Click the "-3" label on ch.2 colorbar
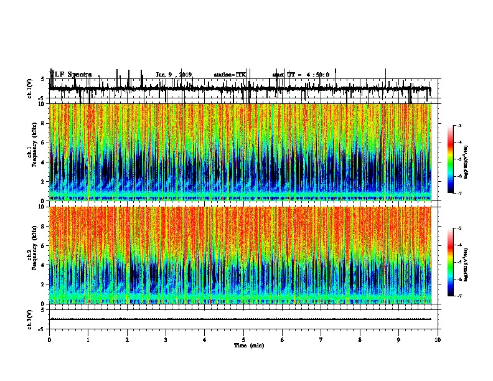The height and width of the screenshot is (381, 493). 459,228
